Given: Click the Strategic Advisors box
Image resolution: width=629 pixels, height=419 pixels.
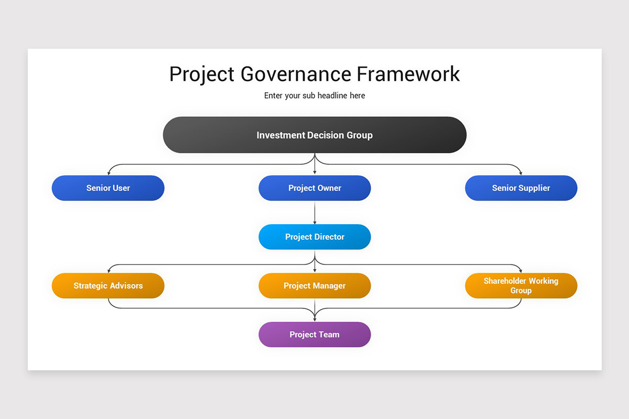Looking at the screenshot, I should coord(108,286).
